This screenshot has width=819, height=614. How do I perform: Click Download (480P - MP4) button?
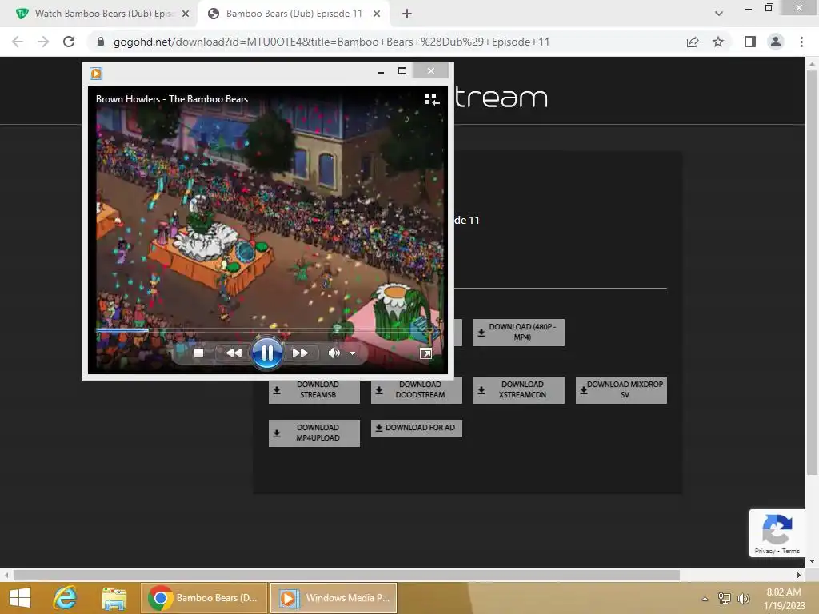[x=518, y=332]
